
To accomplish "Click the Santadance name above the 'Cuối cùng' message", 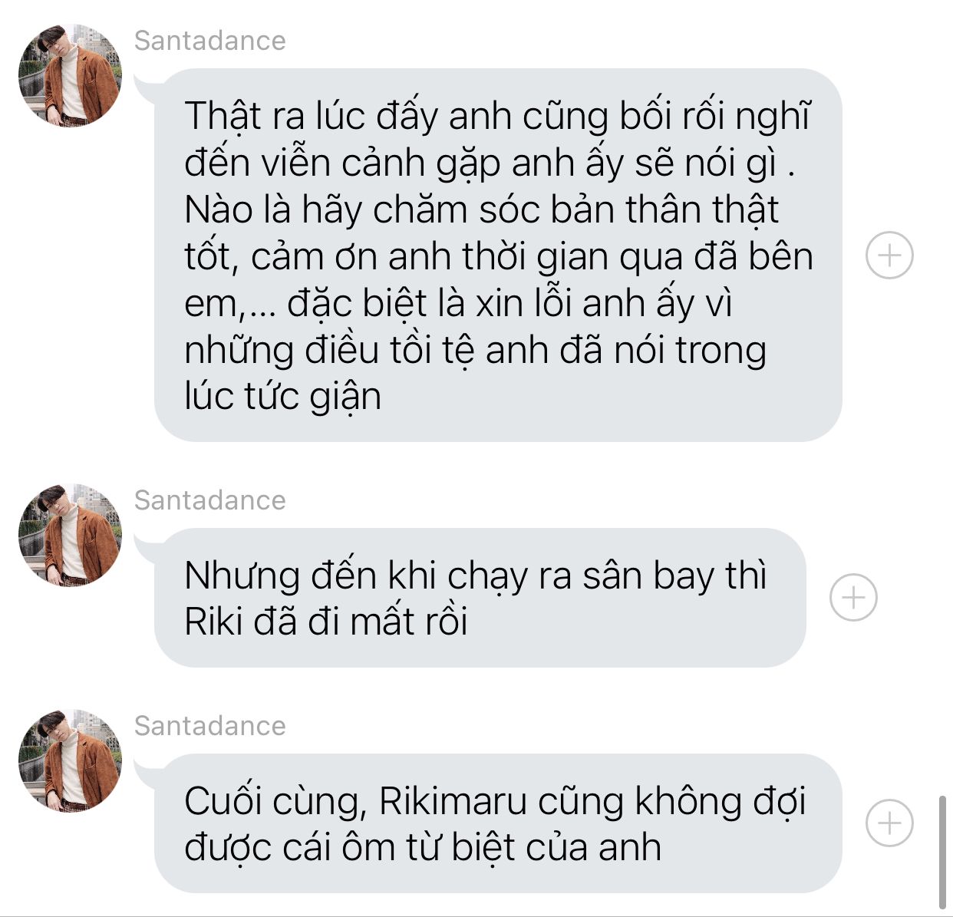I will (x=209, y=726).
